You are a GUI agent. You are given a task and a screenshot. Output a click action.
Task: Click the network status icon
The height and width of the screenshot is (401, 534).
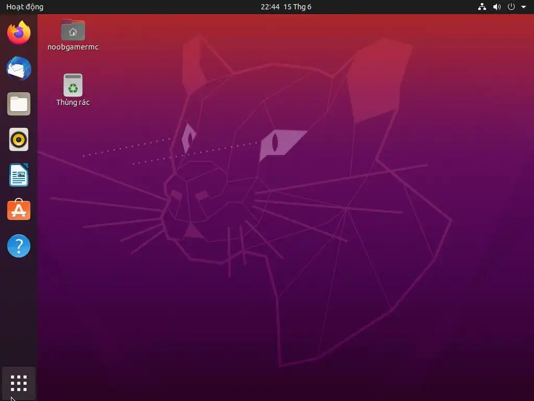(482, 7)
